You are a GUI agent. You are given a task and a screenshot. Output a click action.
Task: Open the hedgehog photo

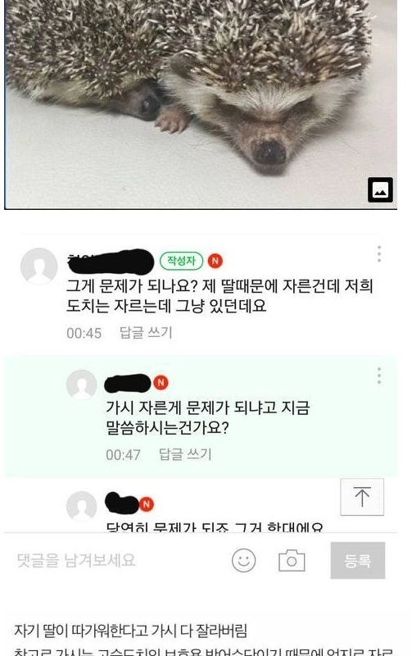pyautogui.click(x=201, y=104)
